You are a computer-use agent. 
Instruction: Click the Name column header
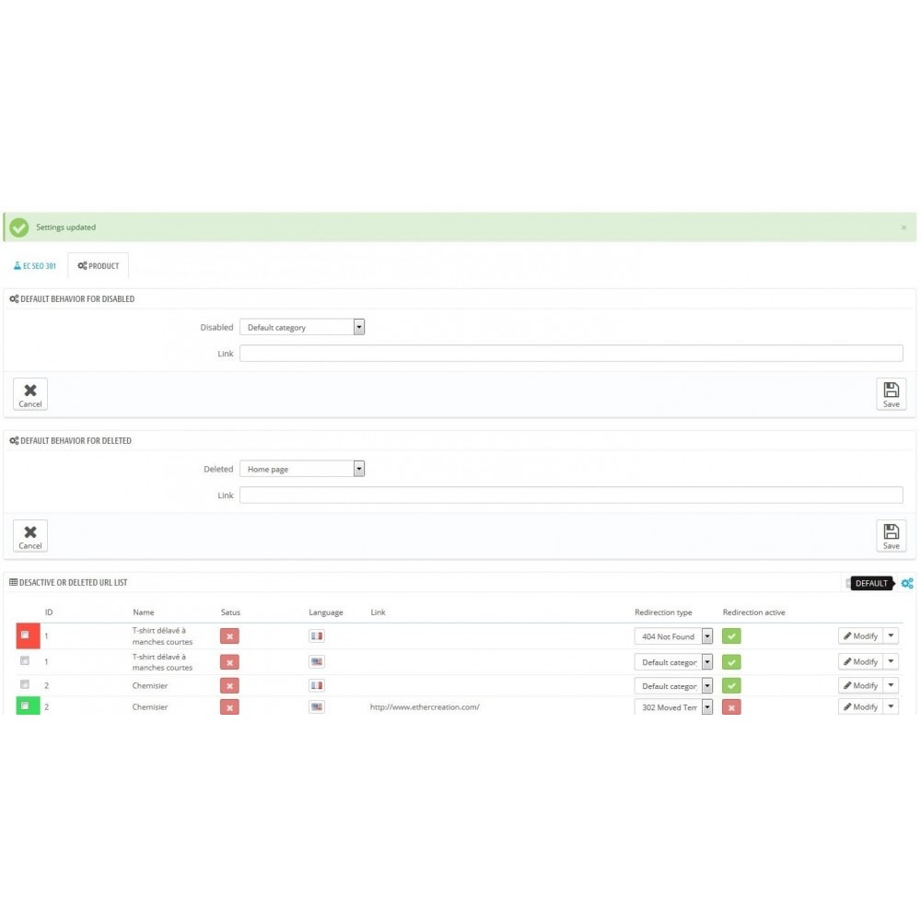pos(144,612)
